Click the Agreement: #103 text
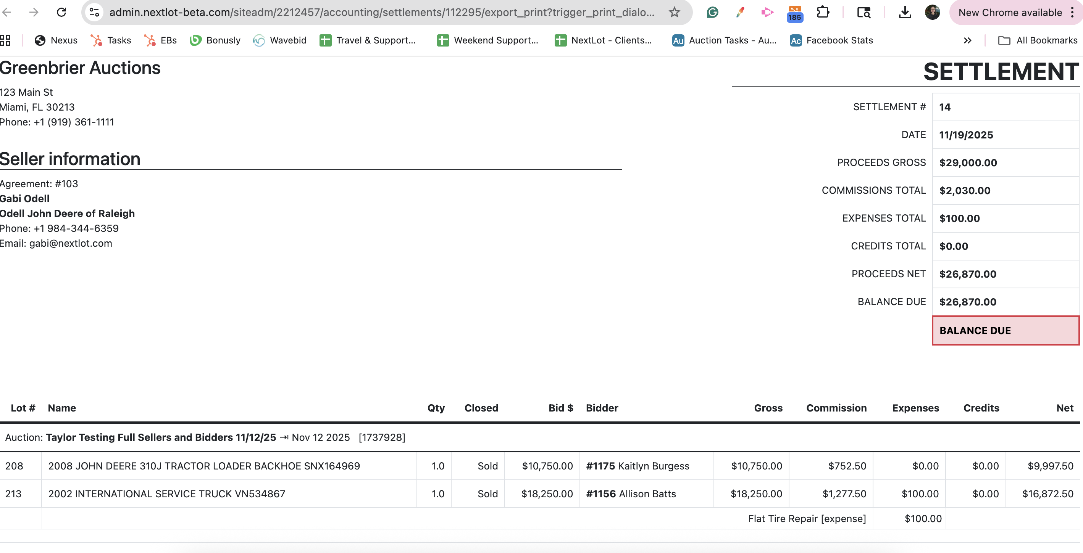Screen dimensions: 1083x553 39,183
